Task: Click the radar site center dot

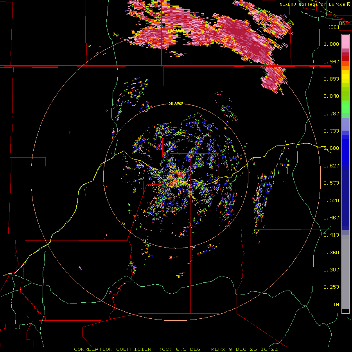Action: tap(176, 175)
